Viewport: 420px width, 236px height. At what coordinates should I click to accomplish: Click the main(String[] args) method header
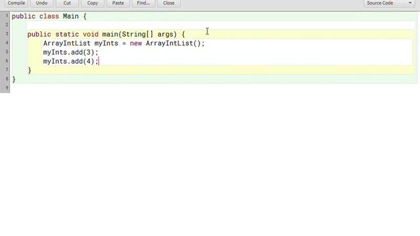click(106, 34)
